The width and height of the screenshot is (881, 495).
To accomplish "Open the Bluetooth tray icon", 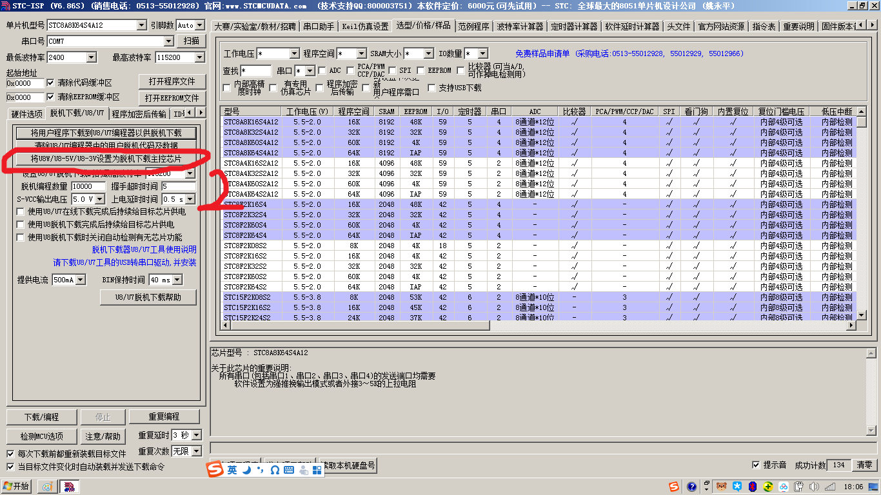I will [751, 487].
